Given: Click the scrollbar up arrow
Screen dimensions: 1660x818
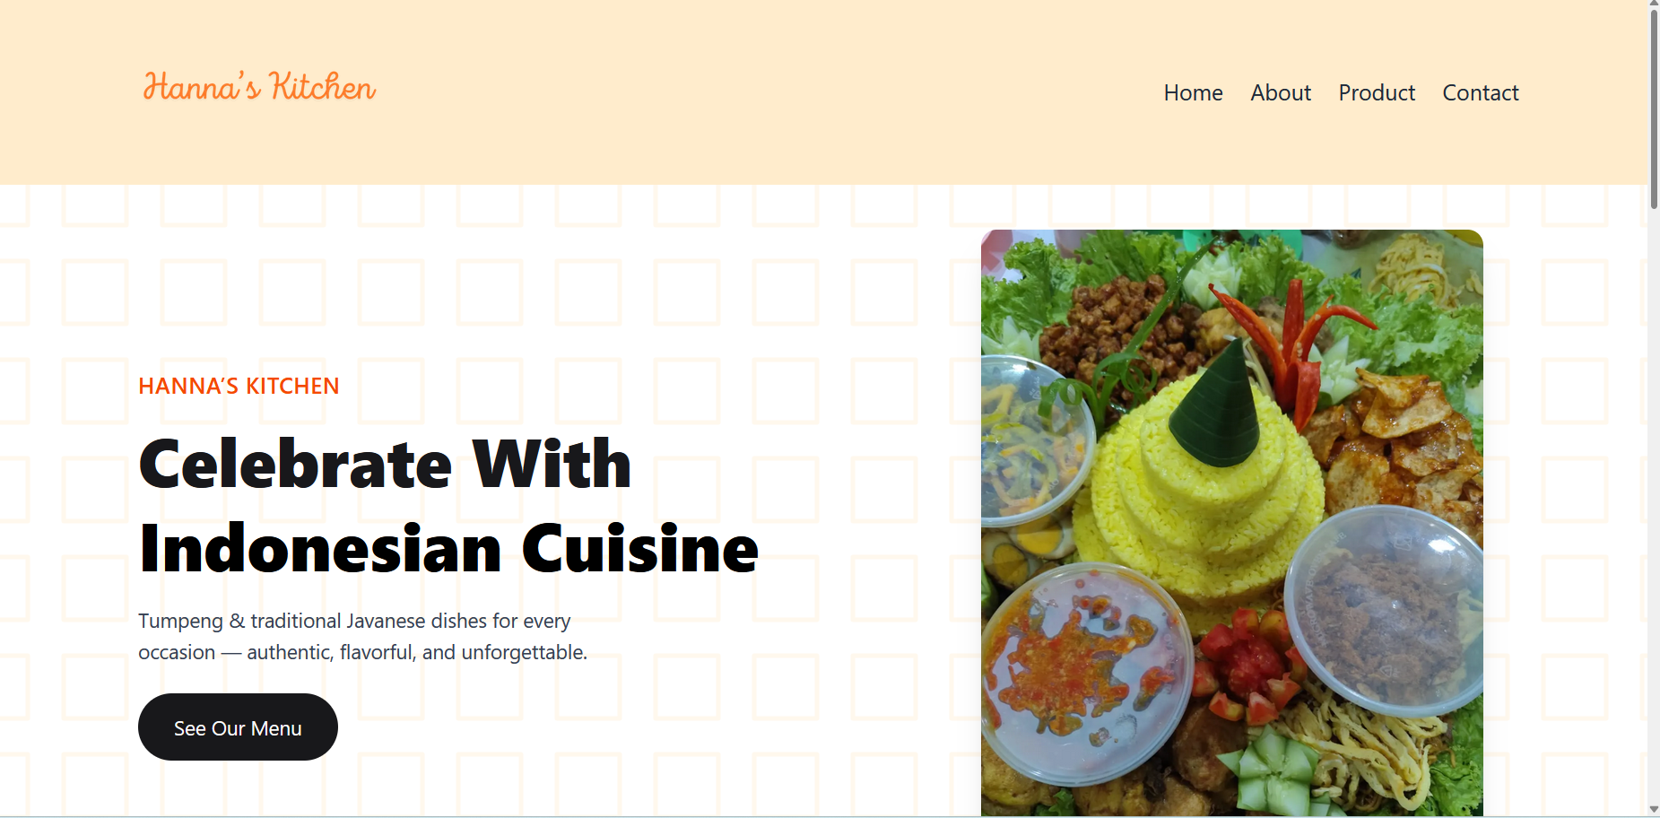Looking at the screenshot, I should click(1654, 5).
